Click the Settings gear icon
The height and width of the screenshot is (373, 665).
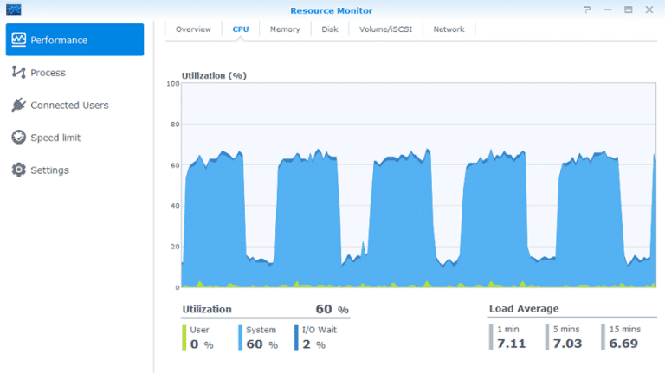click(19, 170)
